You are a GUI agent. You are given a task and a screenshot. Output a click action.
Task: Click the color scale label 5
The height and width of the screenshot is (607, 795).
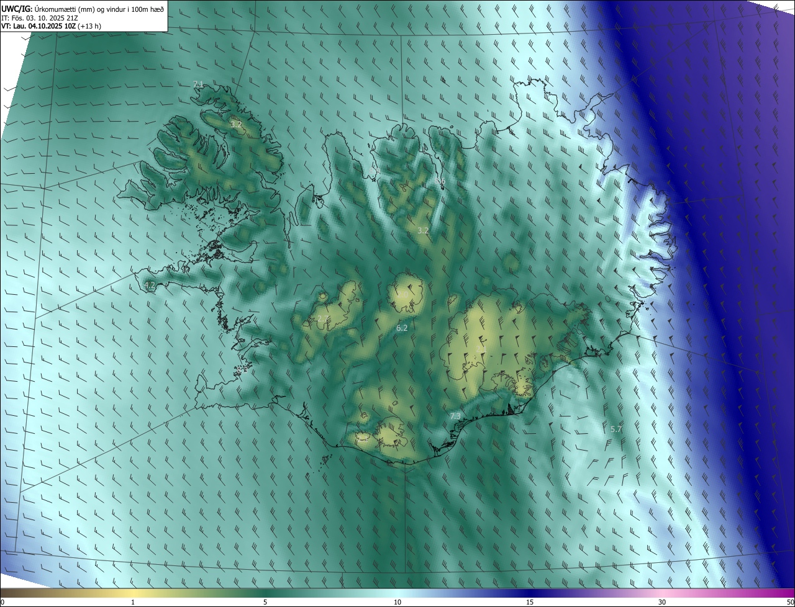265,602
